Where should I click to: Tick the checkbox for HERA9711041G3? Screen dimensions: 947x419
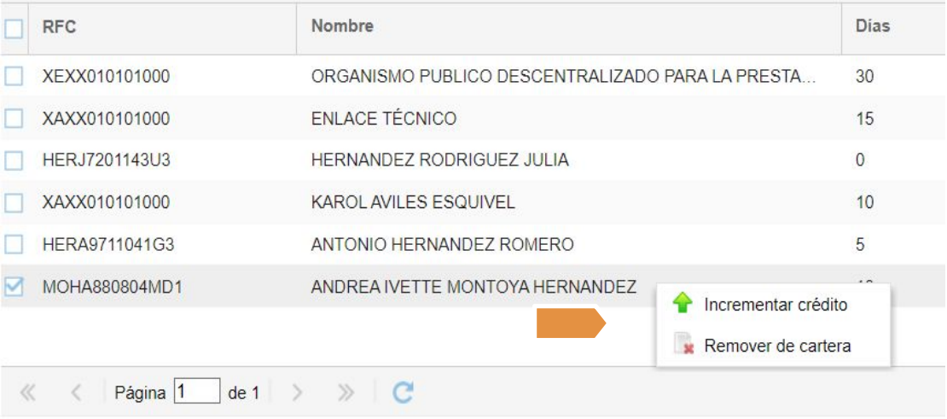point(14,245)
